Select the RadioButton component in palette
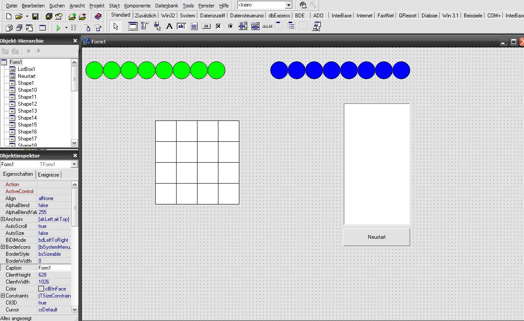Screen dimensions: 524x321 pos(231,27)
